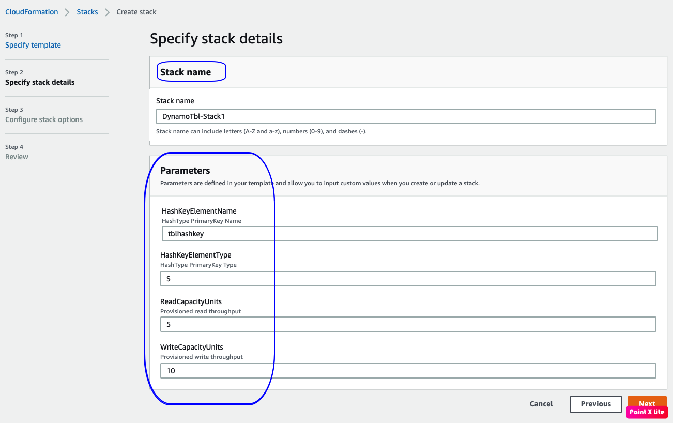
Task: Open the Stacks breadcrumb link
Action: [87, 12]
